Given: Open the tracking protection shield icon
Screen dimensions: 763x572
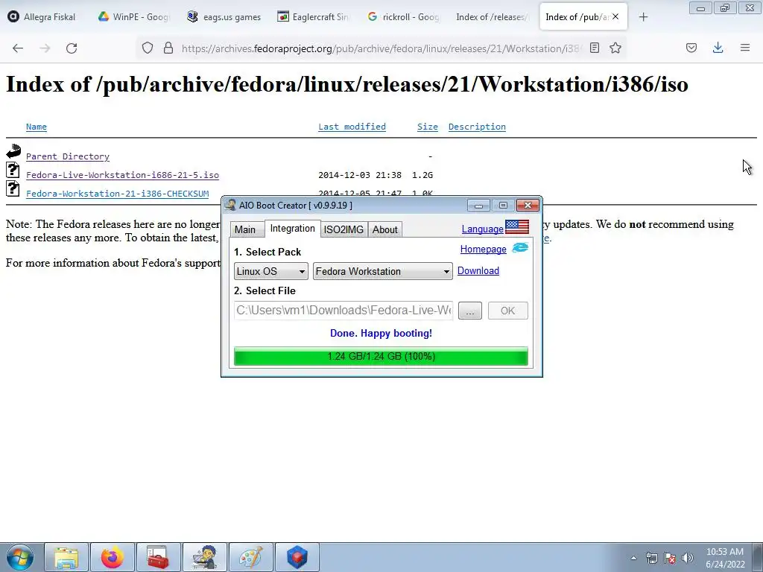Looking at the screenshot, I should click(148, 48).
